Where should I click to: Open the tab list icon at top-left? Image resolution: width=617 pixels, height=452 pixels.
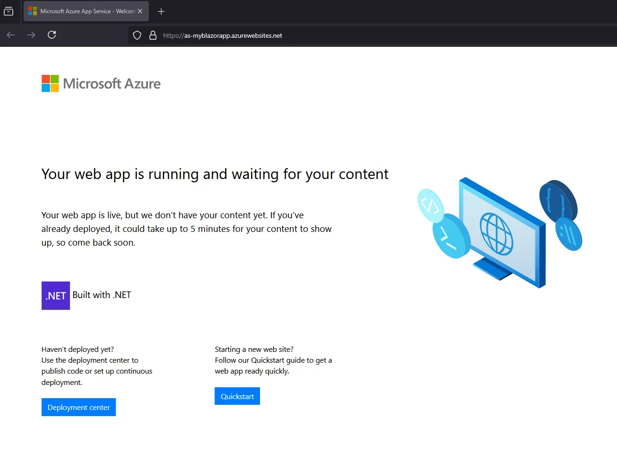pyautogui.click(x=9, y=11)
